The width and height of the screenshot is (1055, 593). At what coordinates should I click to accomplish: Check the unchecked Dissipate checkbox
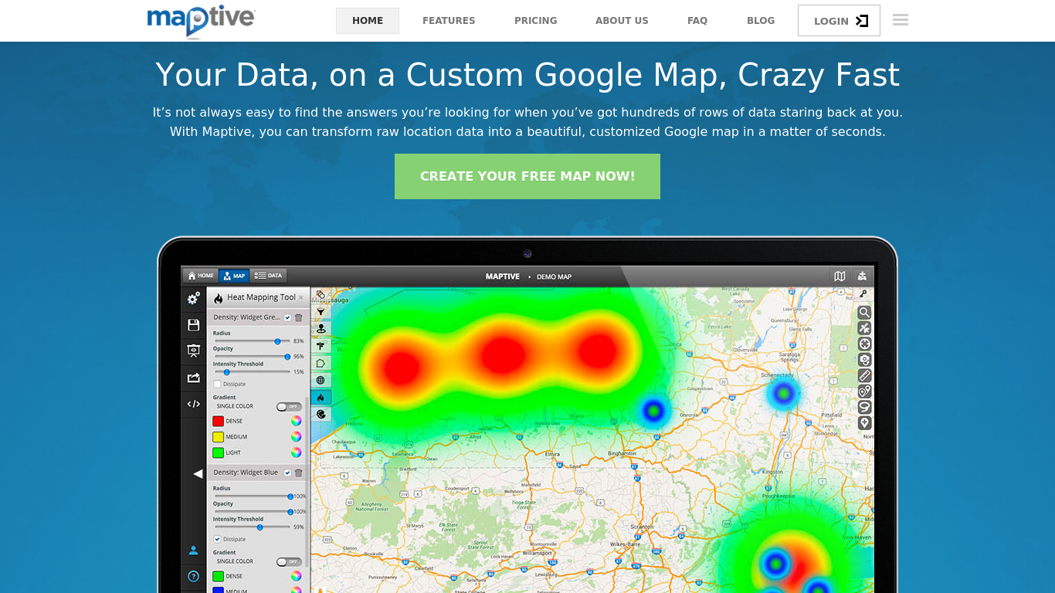pyautogui.click(x=217, y=384)
